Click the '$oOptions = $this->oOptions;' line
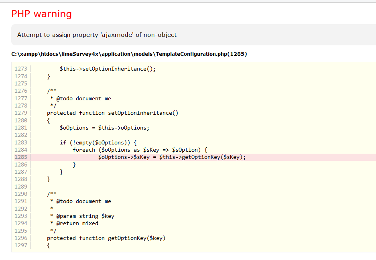The height and width of the screenshot is (260, 376). coord(104,128)
